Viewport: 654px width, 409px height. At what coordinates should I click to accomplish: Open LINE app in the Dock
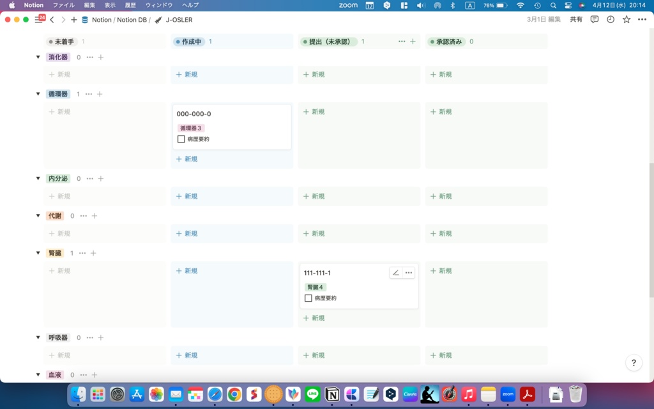312,394
